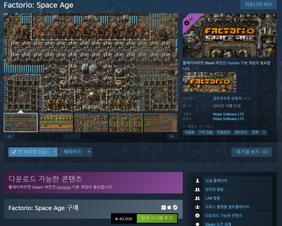The image size is (282, 226).
Task: Click the Factorio Space Age header image
Action: (230, 35)
